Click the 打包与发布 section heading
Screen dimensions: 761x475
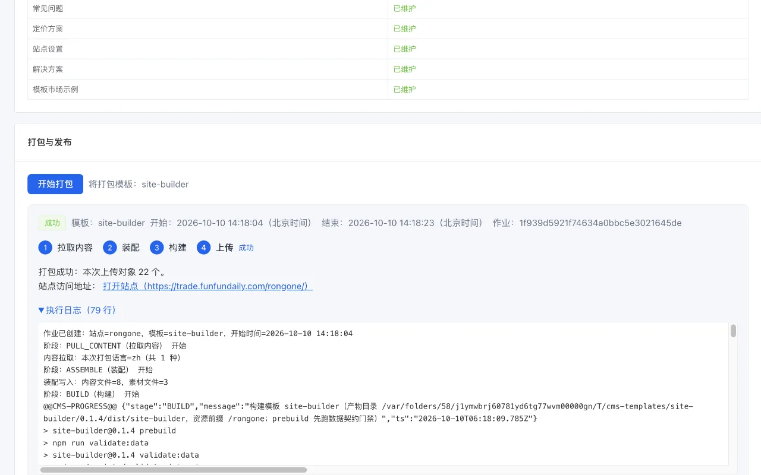[50, 142]
